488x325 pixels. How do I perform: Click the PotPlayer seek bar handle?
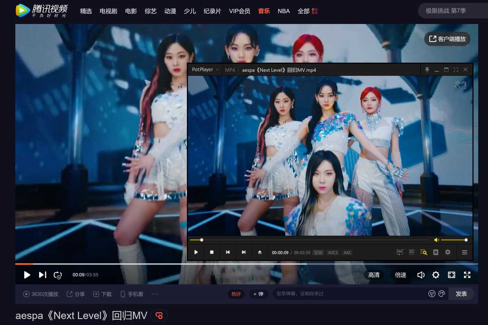tap(201, 240)
